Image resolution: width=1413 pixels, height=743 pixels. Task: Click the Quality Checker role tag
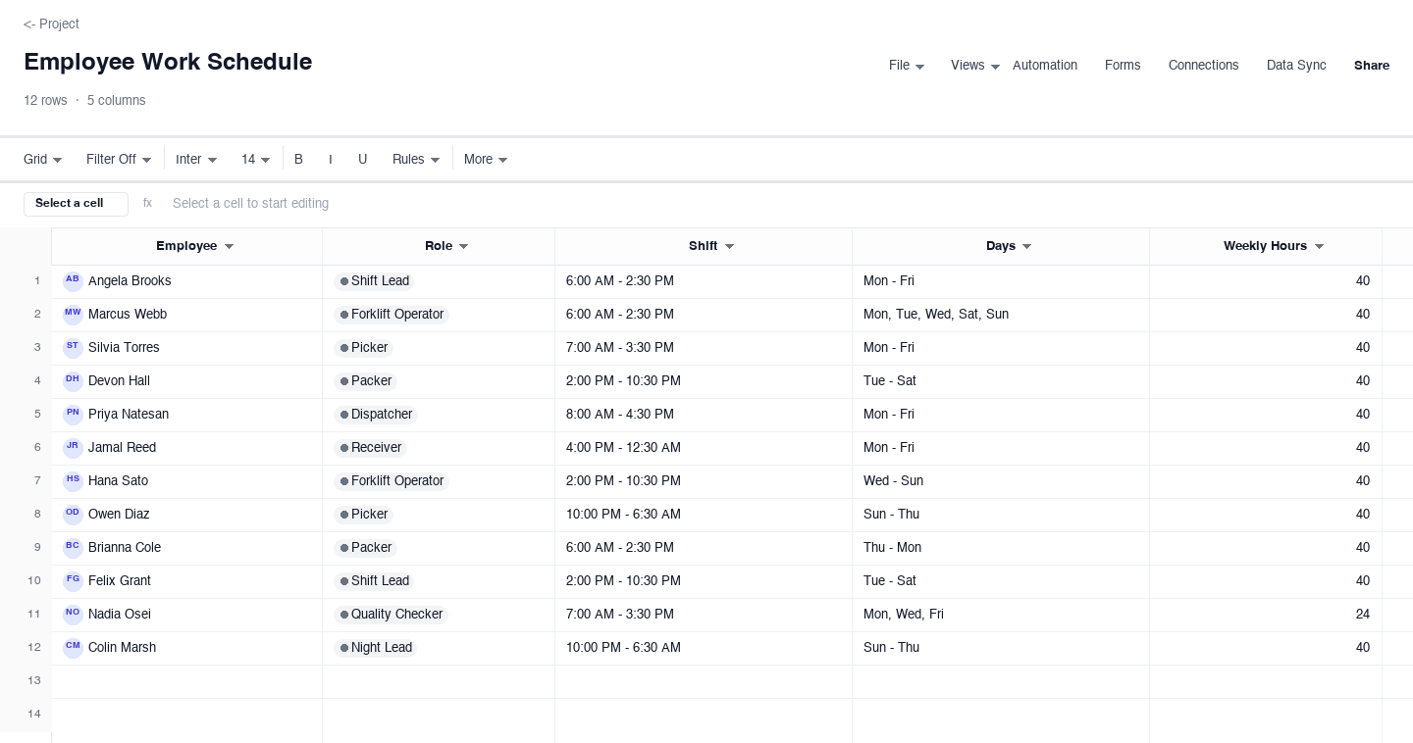tap(391, 615)
